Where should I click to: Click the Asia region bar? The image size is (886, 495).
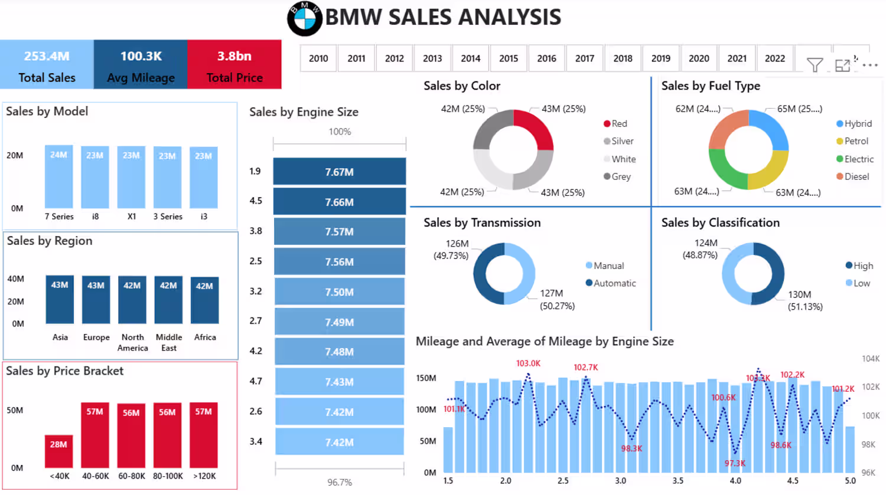(x=60, y=300)
